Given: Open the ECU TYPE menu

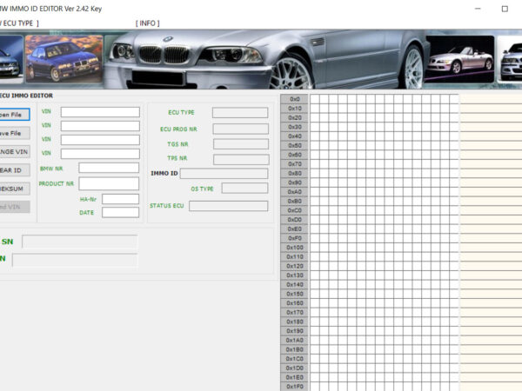Looking at the screenshot, I should pyautogui.click(x=19, y=23).
